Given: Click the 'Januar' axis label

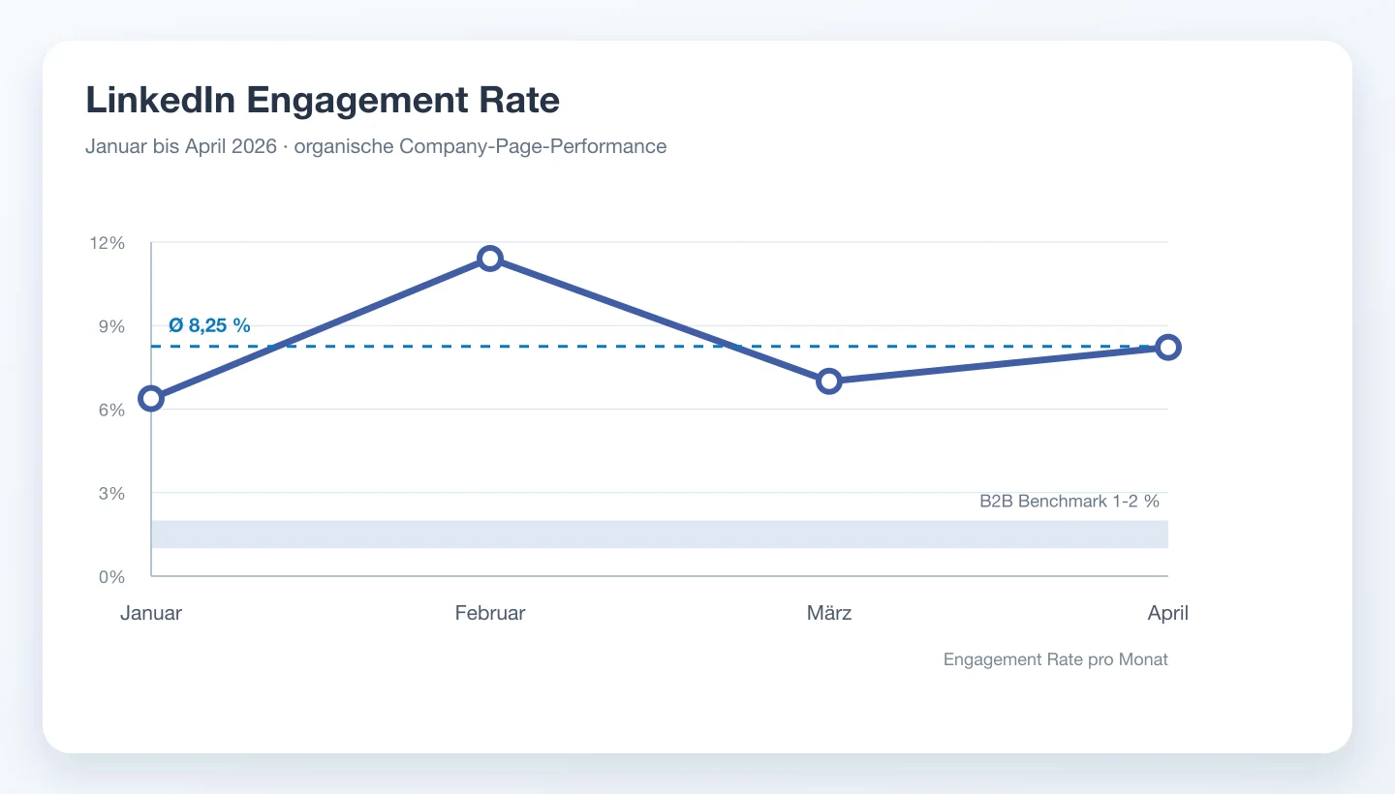Looking at the screenshot, I should point(151,613).
